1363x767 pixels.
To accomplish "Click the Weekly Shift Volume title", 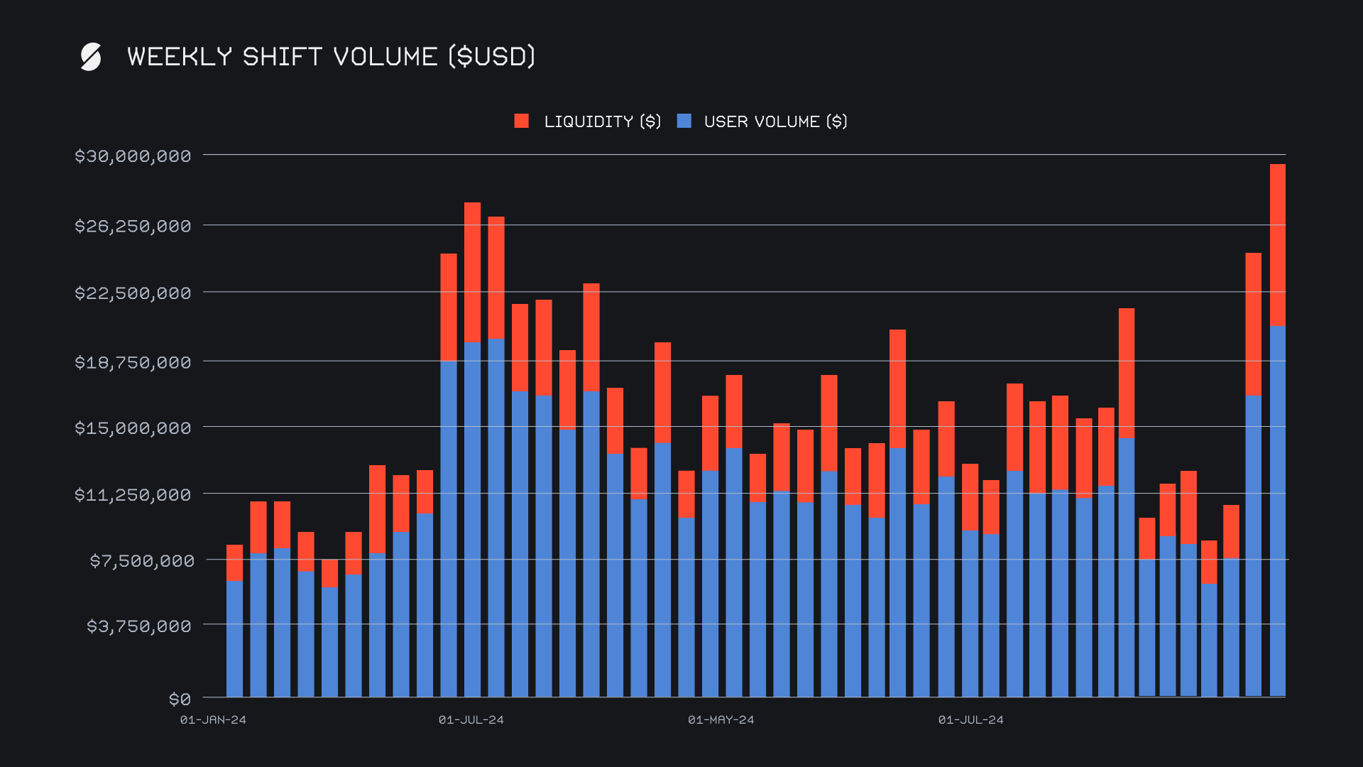I will pyautogui.click(x=331, y=57).
